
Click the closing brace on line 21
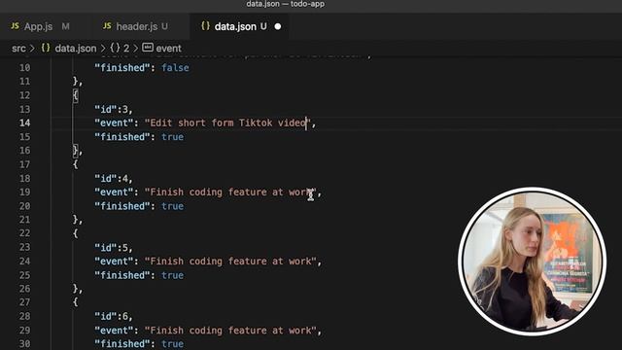tap(76, 220)
